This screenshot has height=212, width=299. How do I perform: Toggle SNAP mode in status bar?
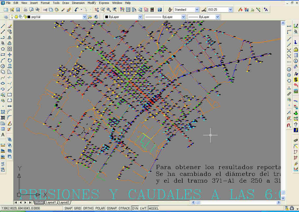[x=68, y=208]
